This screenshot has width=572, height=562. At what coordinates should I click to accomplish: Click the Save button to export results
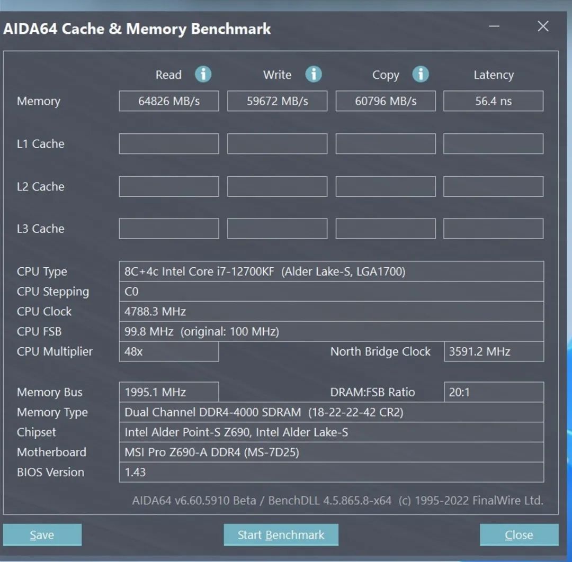pyautogui.click(x=42, y=534)
